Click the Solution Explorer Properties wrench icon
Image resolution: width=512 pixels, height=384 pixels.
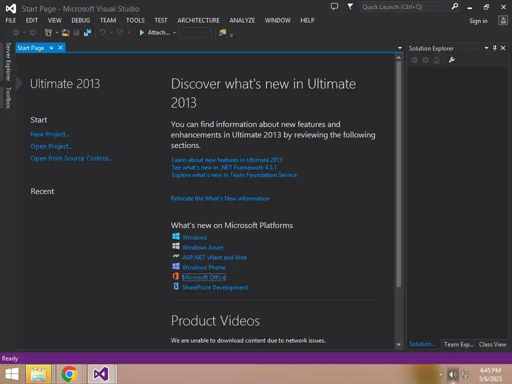(451, 60)
